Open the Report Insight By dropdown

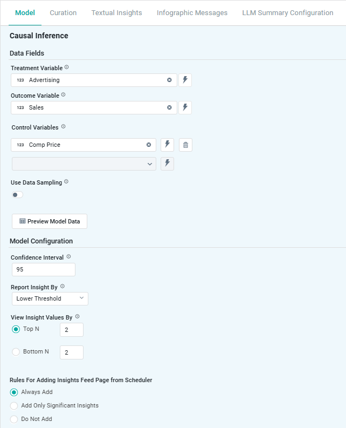(x=50, y=298)
